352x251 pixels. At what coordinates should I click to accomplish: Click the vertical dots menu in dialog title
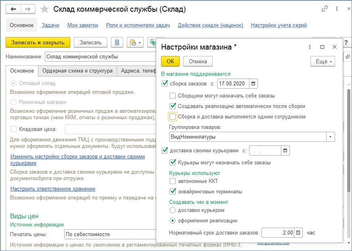click(x=310, y=47)
